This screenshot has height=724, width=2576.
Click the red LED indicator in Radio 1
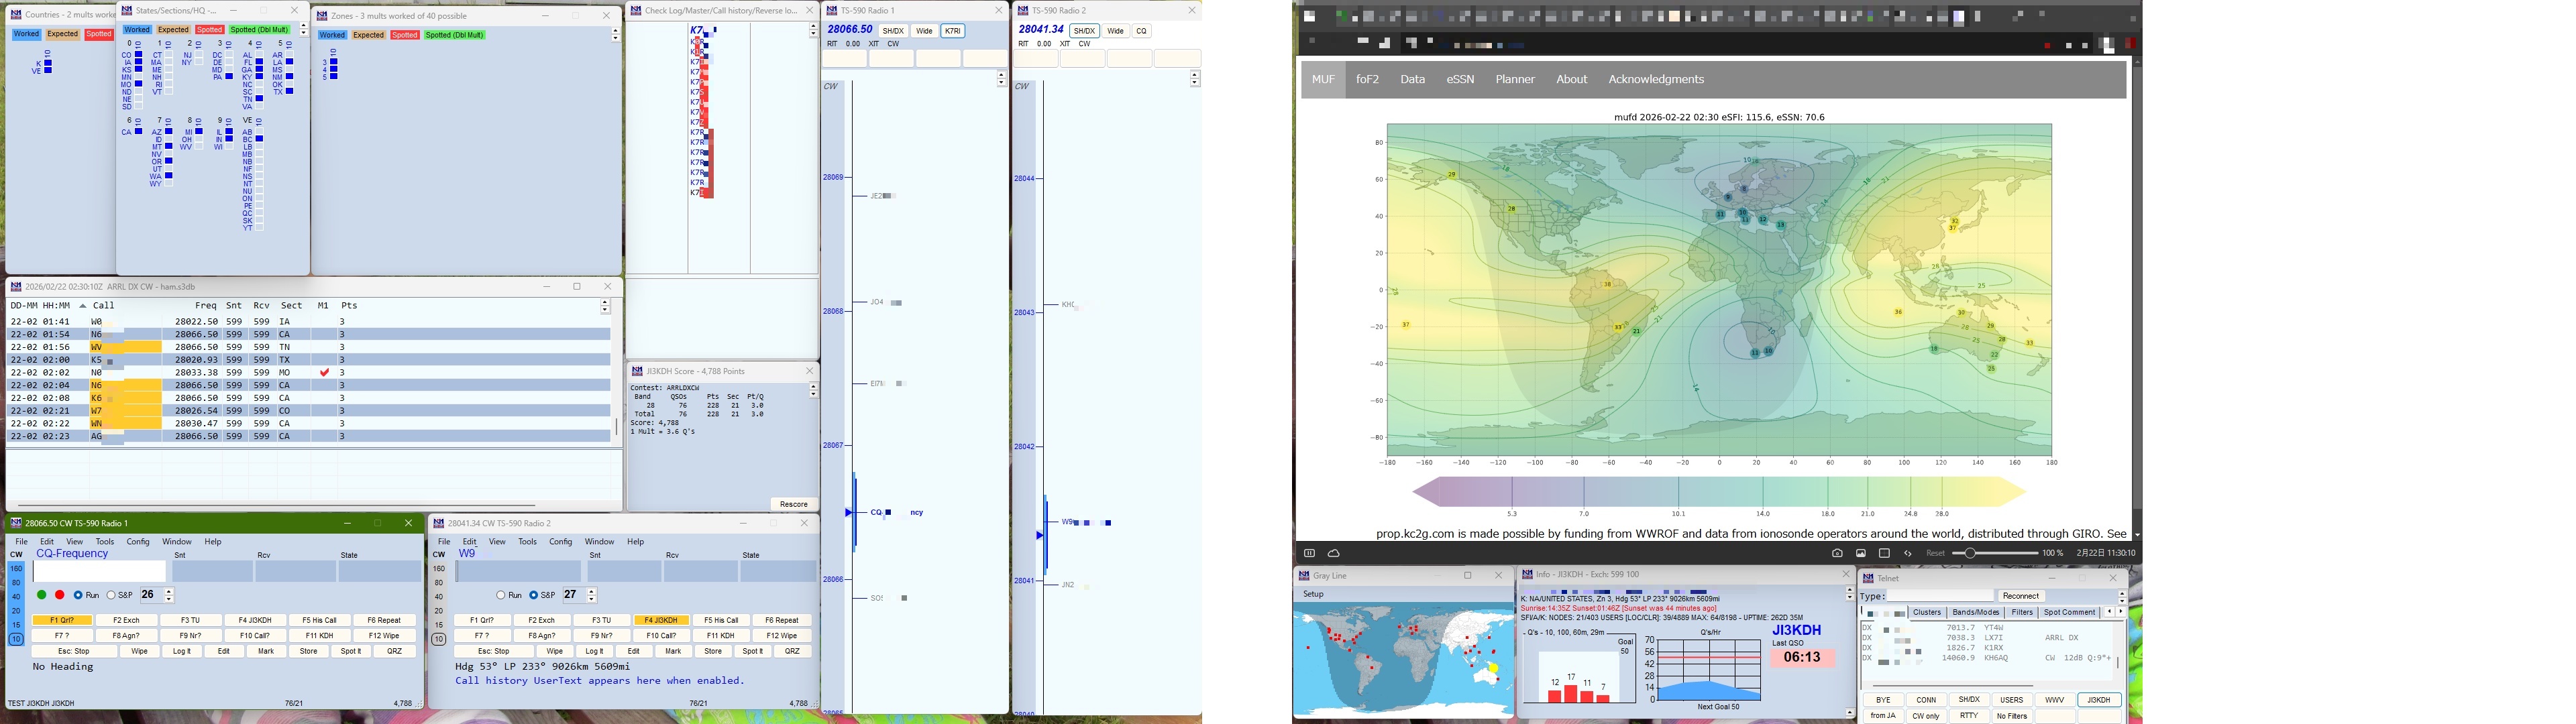60,595
